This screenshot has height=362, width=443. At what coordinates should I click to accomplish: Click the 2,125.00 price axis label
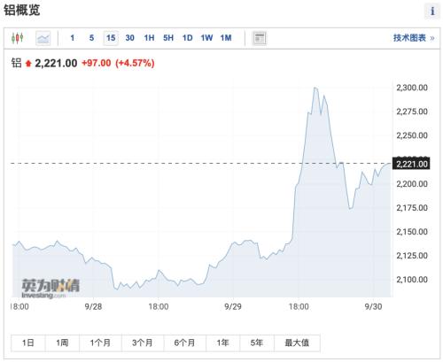(x=412, y=256)
